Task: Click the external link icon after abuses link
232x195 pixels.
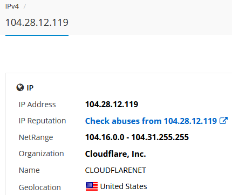Action: [224, 121]
